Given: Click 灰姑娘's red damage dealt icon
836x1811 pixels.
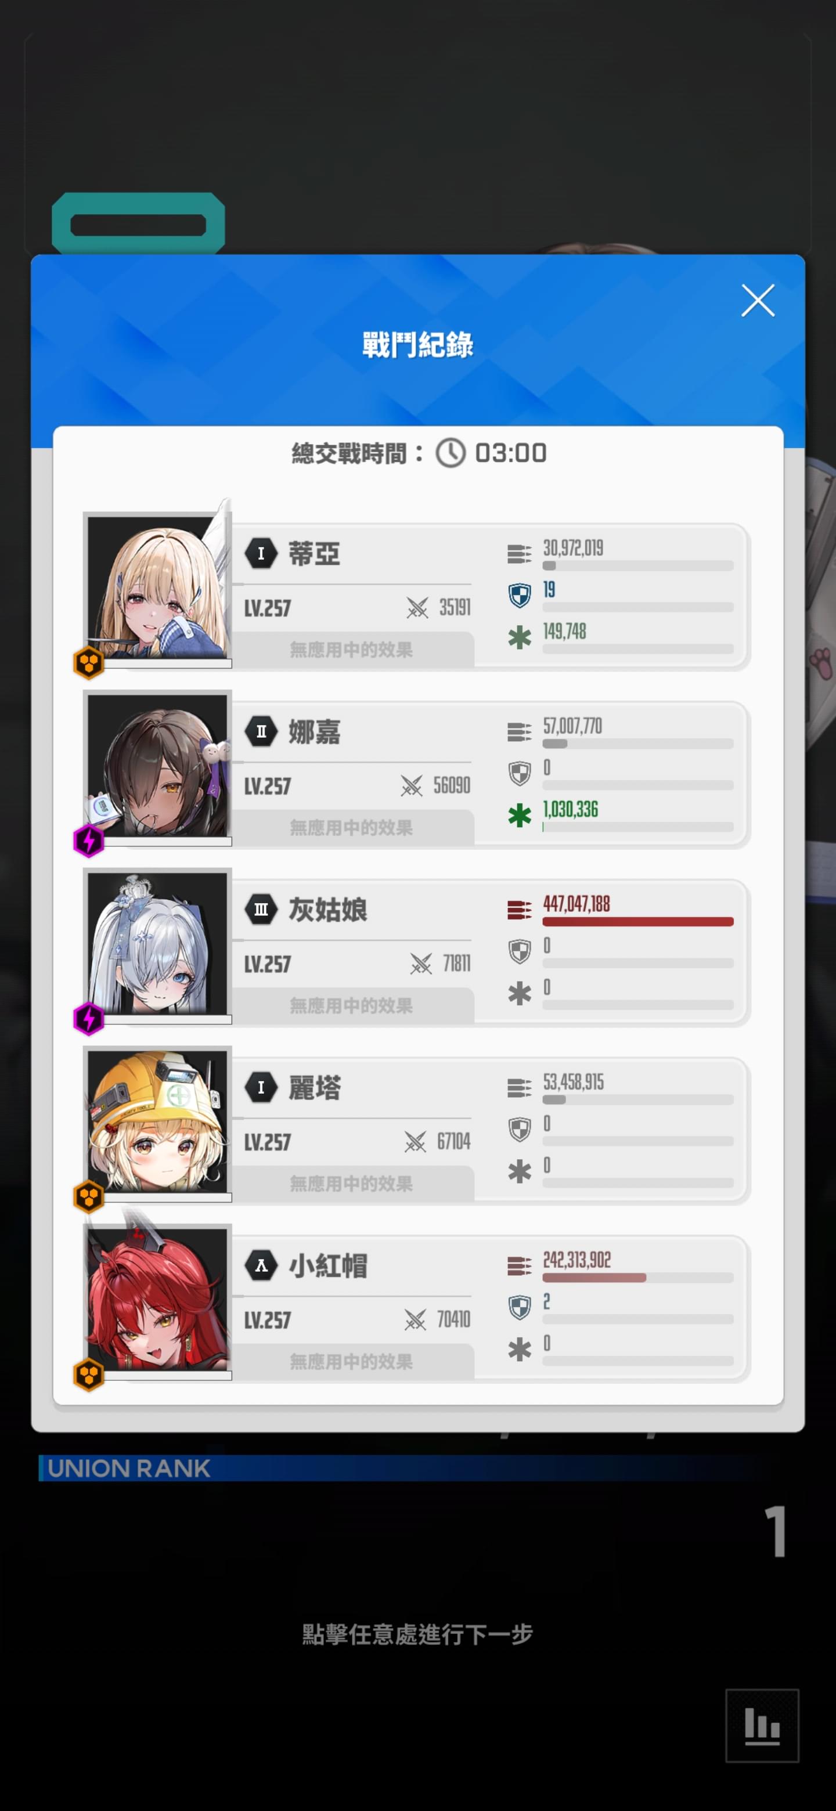Looking at the screenshot, I should coord(520,910).
